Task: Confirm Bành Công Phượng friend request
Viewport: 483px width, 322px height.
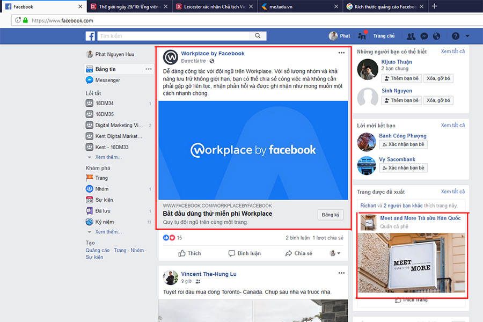Action: [403, 144]
